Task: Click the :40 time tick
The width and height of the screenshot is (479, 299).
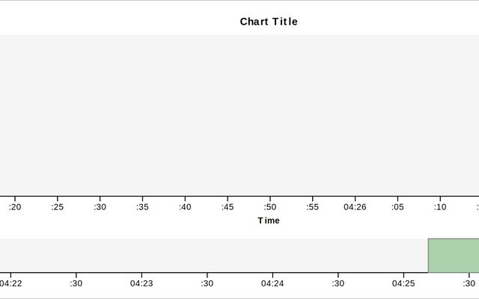Action: click(x=185, y=207)
